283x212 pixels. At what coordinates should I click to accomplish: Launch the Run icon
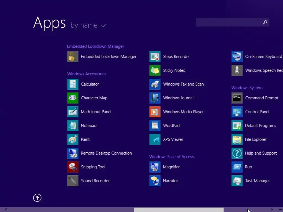pos(237,167)
